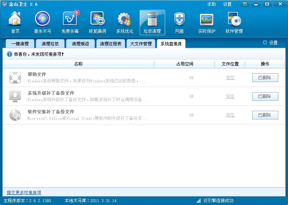Click 已删除 button for 帮助文件

coord(265,78)
